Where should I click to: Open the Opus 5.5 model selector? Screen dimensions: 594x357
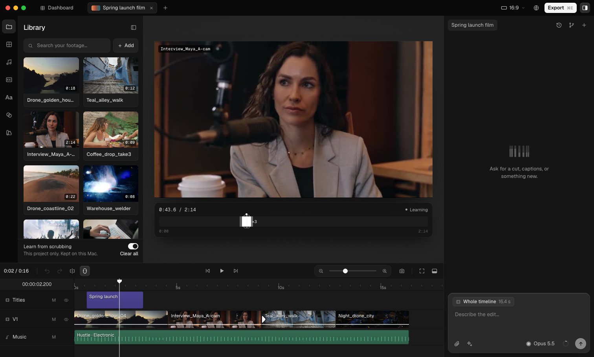point(540,344)
